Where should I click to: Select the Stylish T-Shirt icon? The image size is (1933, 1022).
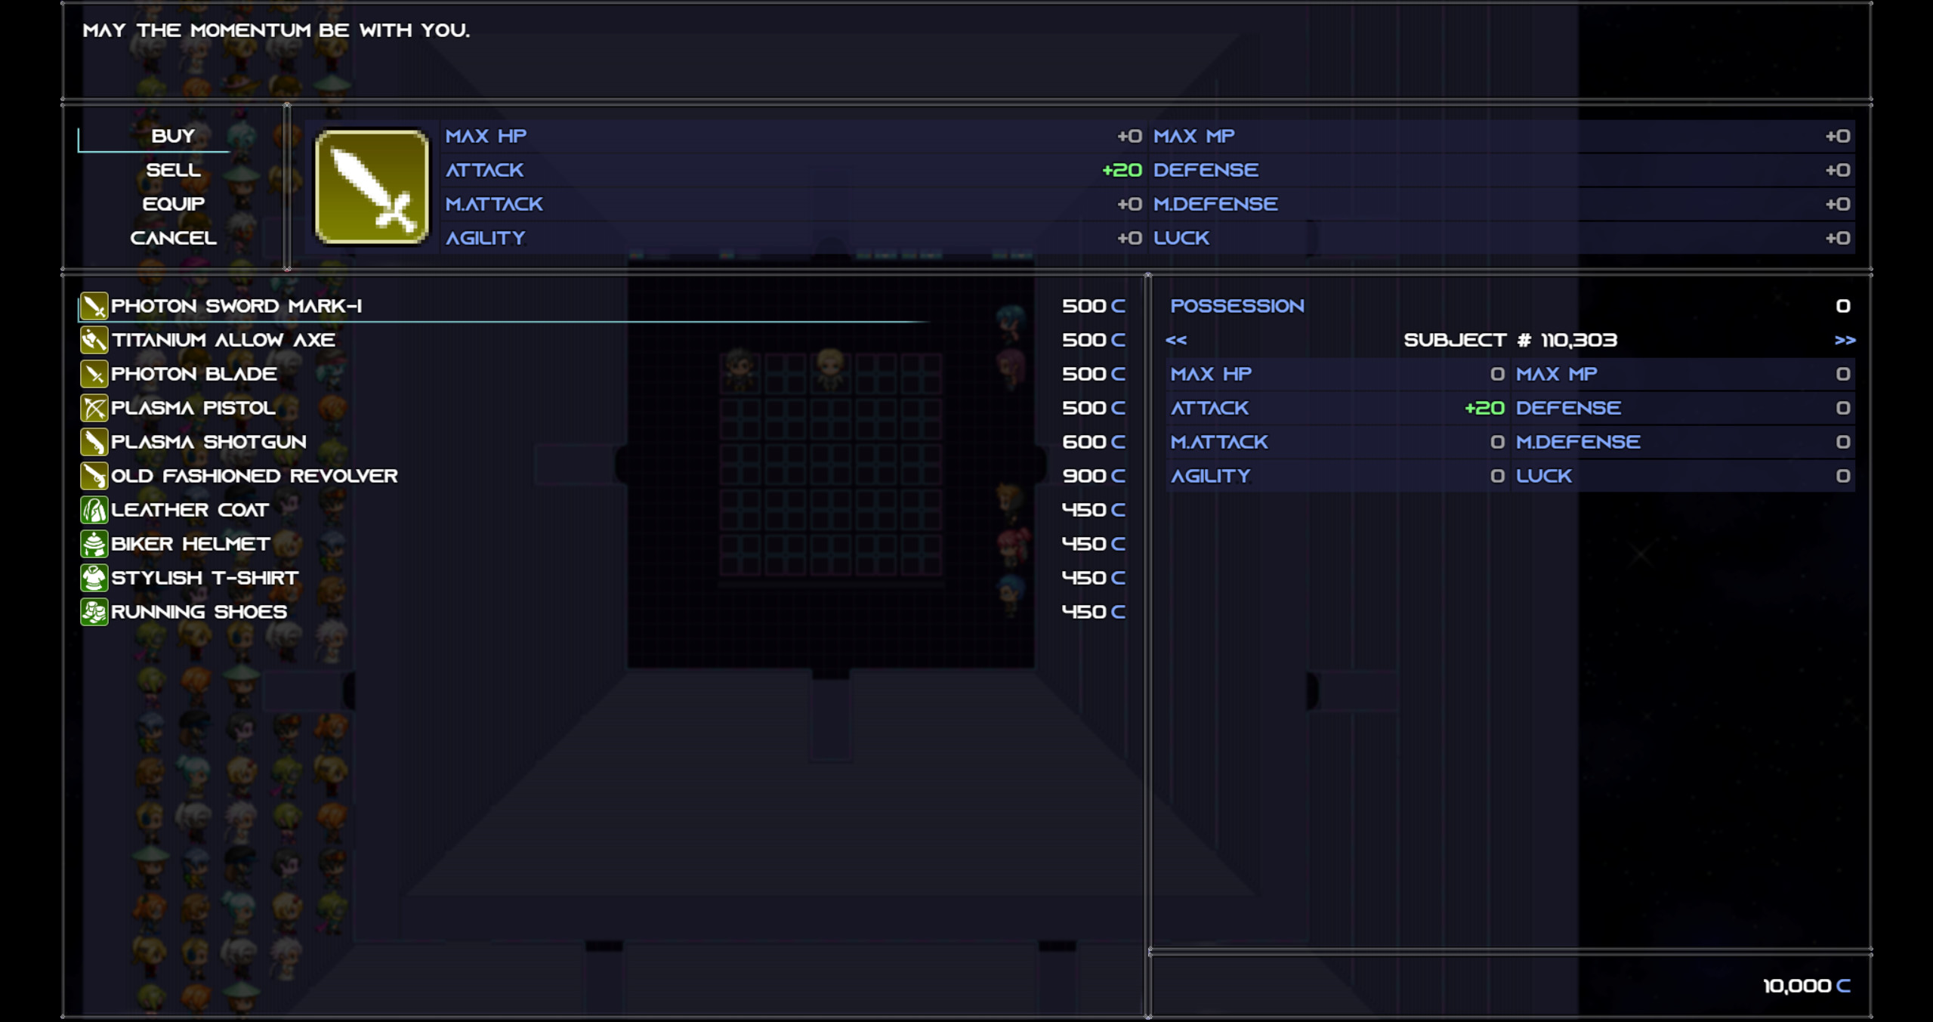pos(94,577)
